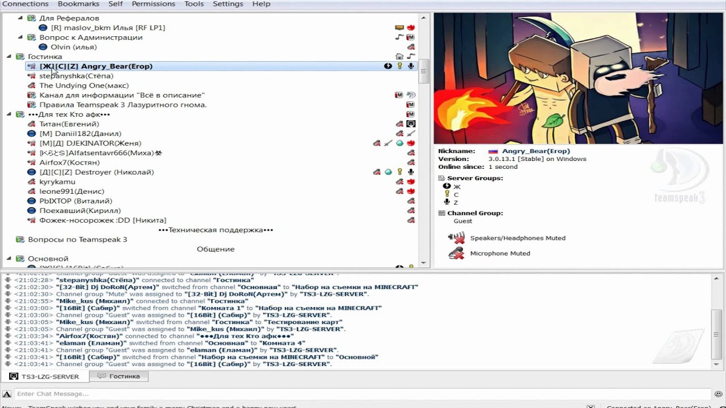Viewport: 726px width, 408px height.
Task: Select channel Вопросы по Teamspeak 3
Action: click(77, 240)
